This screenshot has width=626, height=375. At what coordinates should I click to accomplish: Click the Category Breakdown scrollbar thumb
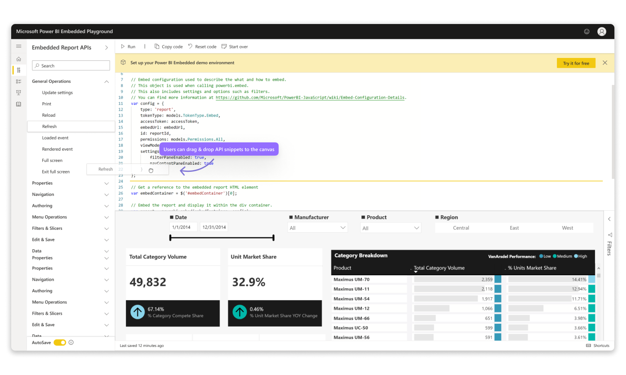[599, 275]
